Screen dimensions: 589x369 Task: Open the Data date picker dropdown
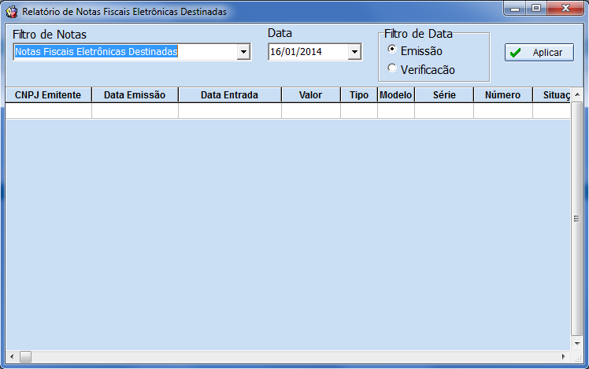pos(354,52)
